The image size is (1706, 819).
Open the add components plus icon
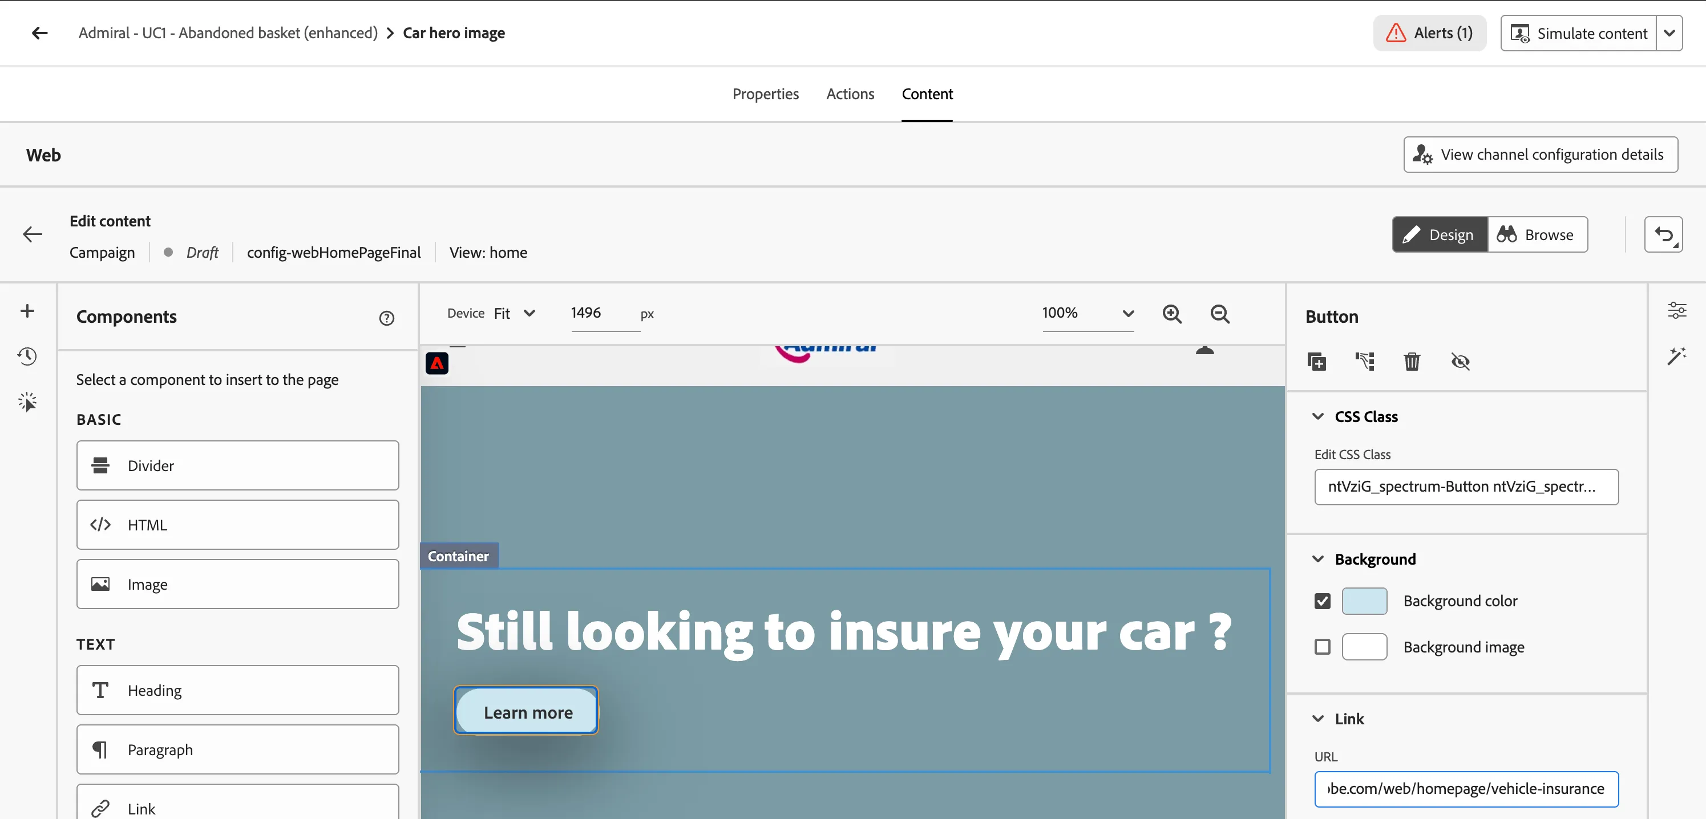[27, 311]
